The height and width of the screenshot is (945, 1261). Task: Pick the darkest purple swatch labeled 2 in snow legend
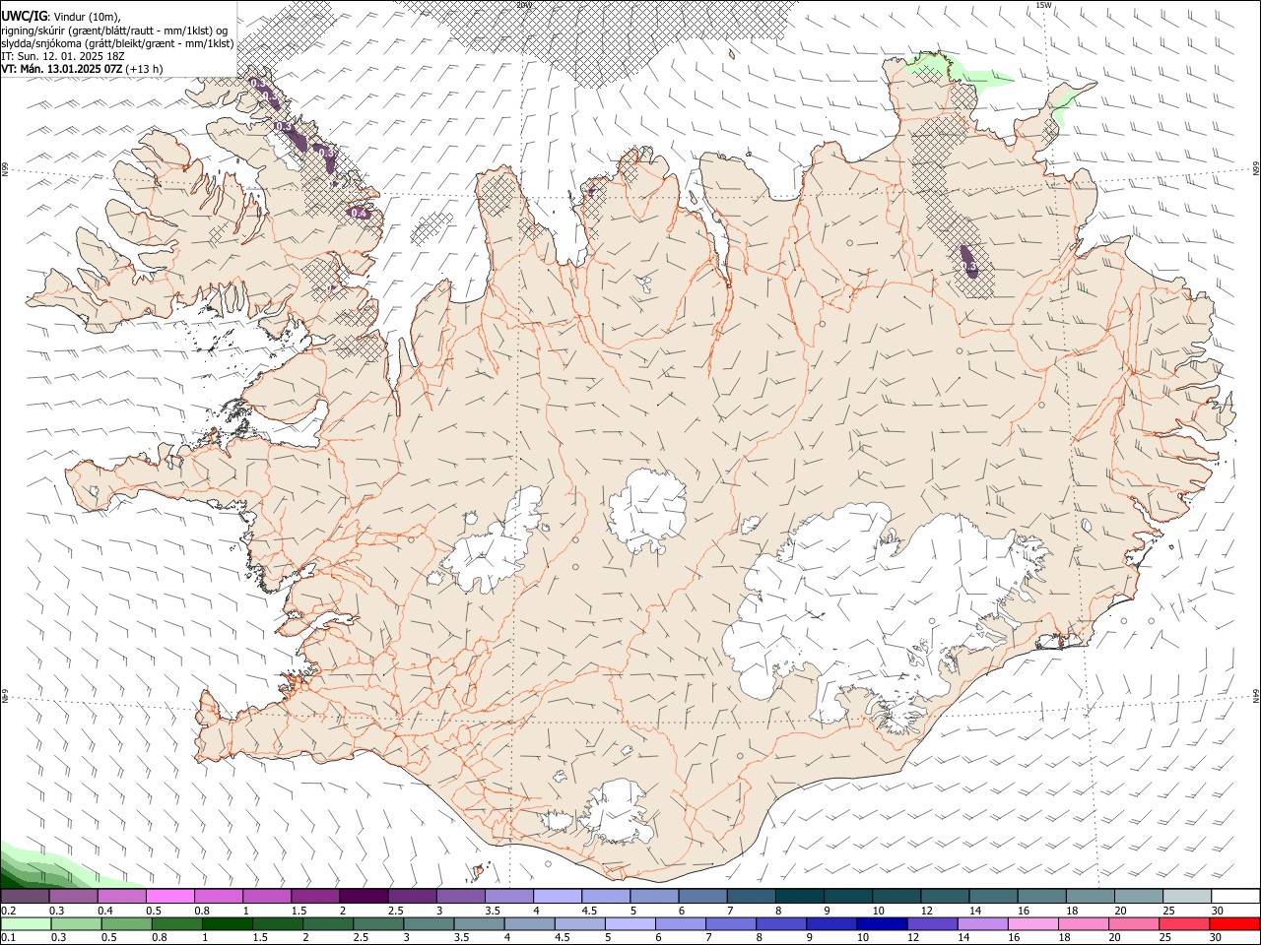coord(364,896)
